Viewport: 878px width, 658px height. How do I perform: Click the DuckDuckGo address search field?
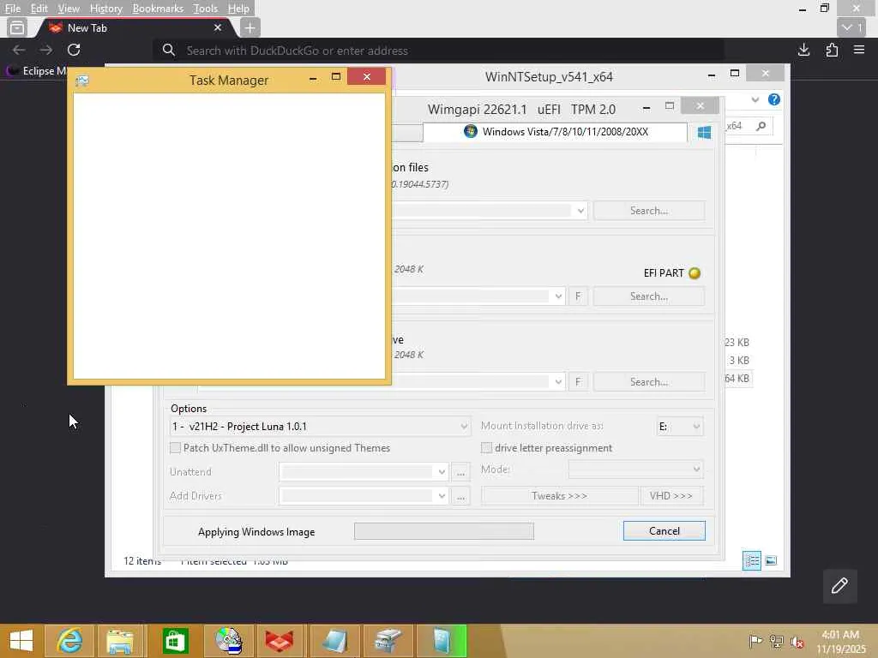tap(438, 51)
